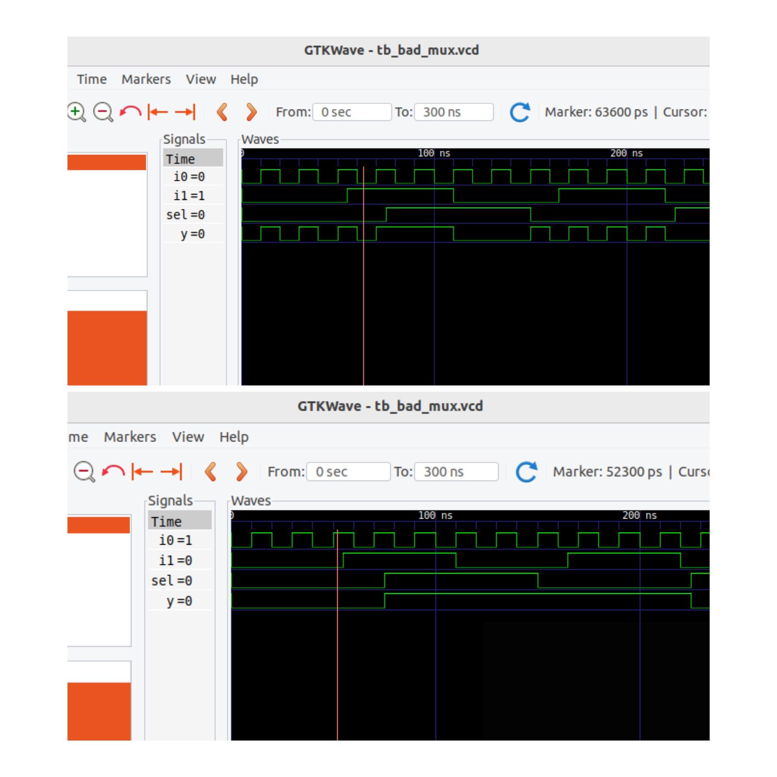Find previous signal edge with left chevron
The image size is (777, 777).
[222, 112]
